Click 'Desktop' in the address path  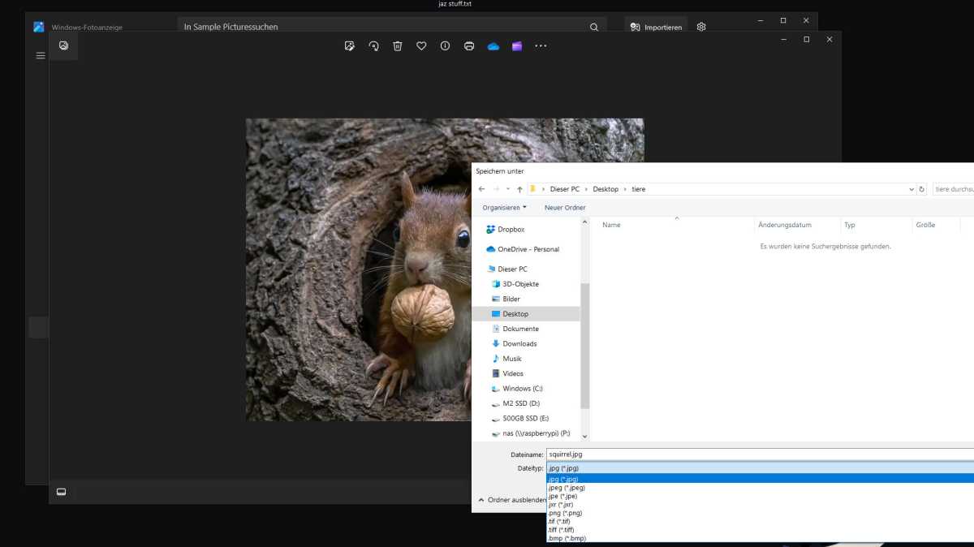(606, 189)
